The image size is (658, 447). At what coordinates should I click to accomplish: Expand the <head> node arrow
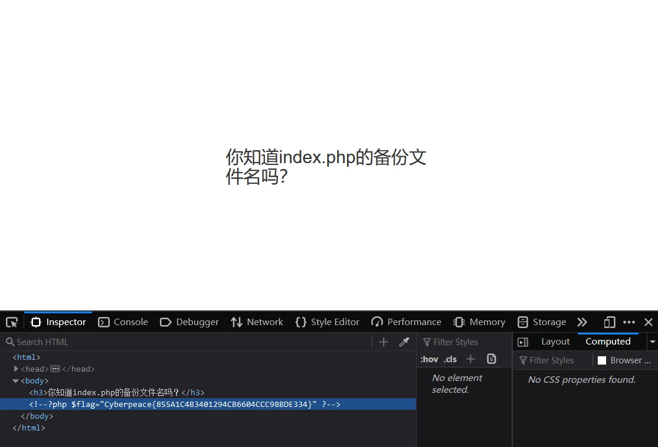click(x=16, y=369)
